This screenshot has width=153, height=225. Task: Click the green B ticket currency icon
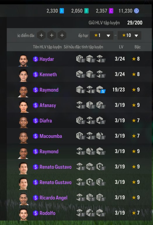coord(86,11)
